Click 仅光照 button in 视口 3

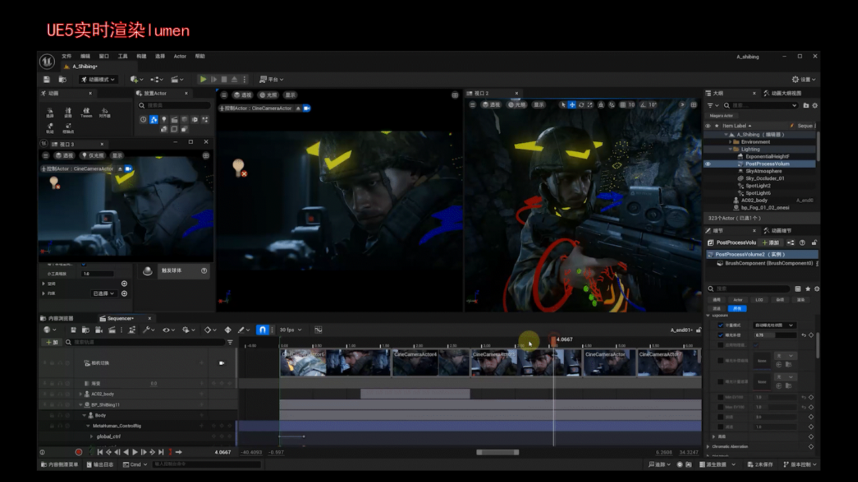tap(93, 155)
